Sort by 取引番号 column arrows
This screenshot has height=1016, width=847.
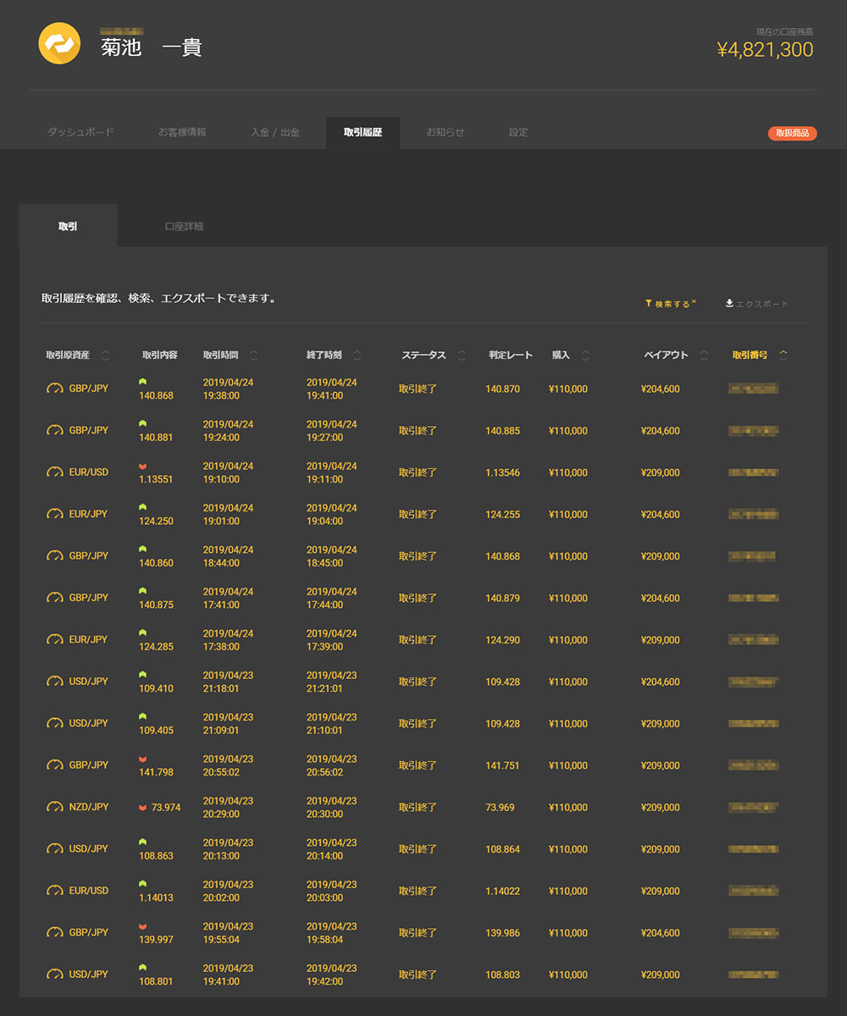pyautogui.click(x=783, y=356)
